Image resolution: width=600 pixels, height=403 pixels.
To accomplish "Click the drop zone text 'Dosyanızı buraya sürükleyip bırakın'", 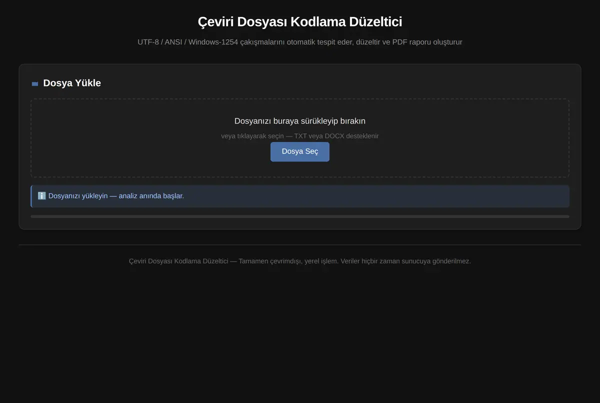I will (300, 121).
